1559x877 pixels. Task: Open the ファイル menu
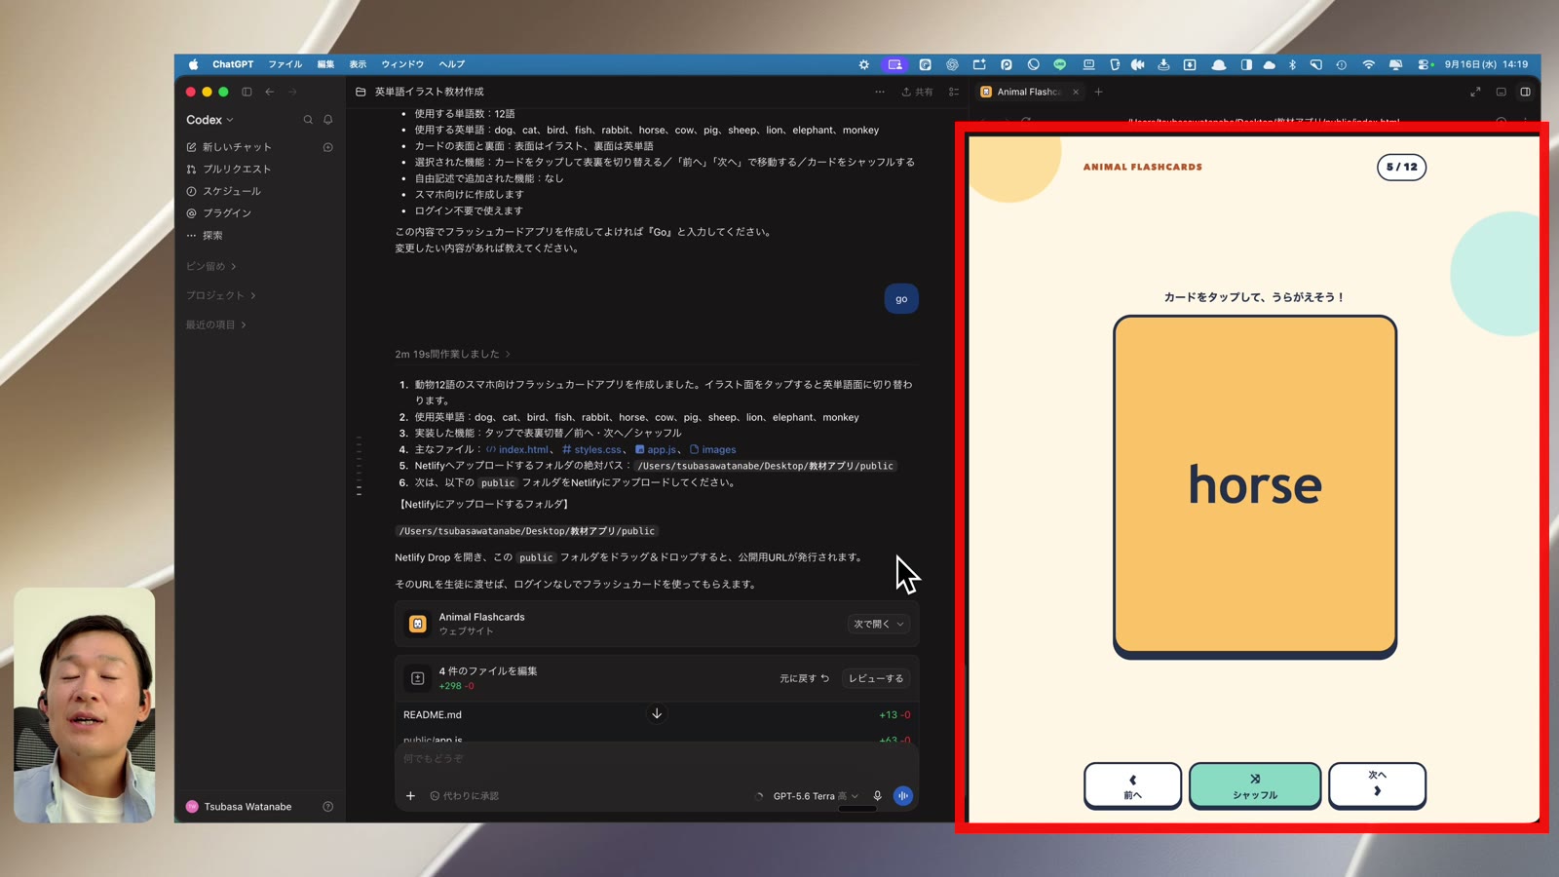pyautogui.click(x=285, y=64)
